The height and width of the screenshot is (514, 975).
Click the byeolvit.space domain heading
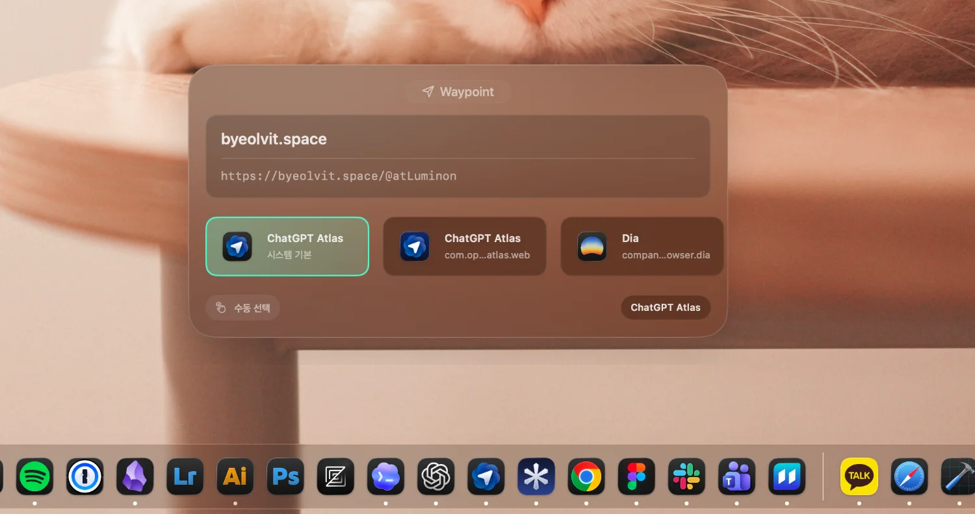click(274, 139)
